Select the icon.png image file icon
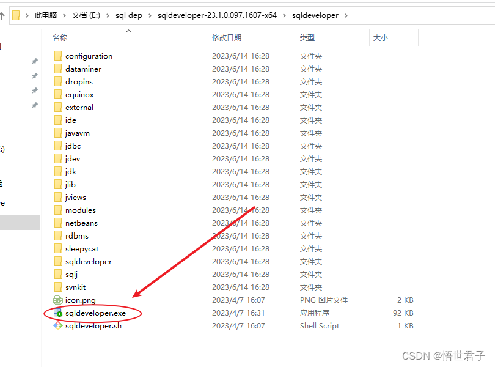Viewport: 495px width, 367px height. [58, 300]
